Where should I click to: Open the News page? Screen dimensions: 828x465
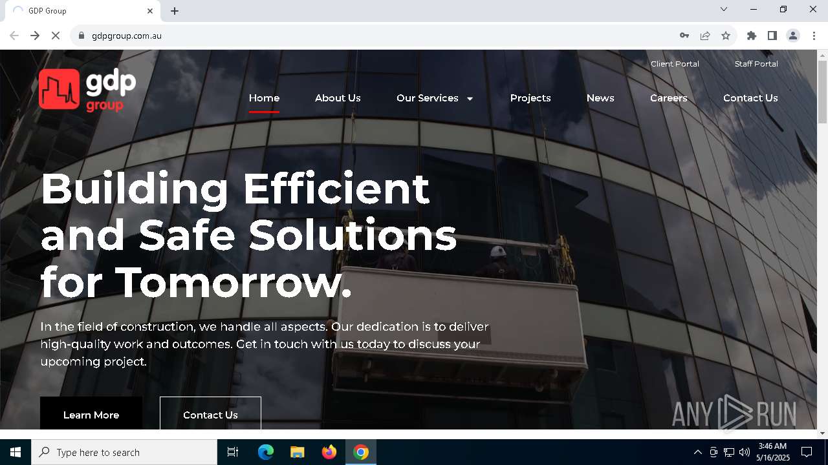coord(600,98)
